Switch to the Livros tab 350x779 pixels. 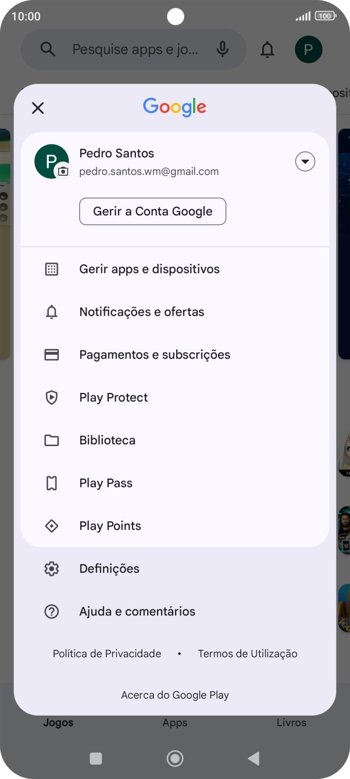click(291, 722)
